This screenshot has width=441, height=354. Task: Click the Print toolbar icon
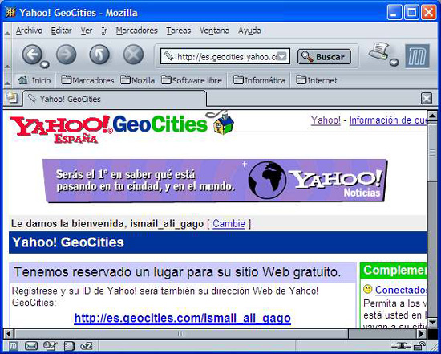pyautogui.click(x=379, y=51)
